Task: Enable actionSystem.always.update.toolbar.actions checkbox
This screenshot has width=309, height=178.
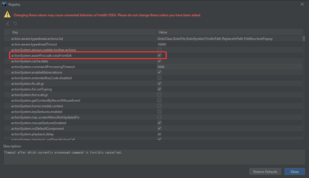Action: pyautogui.click(x=159, y=50)
